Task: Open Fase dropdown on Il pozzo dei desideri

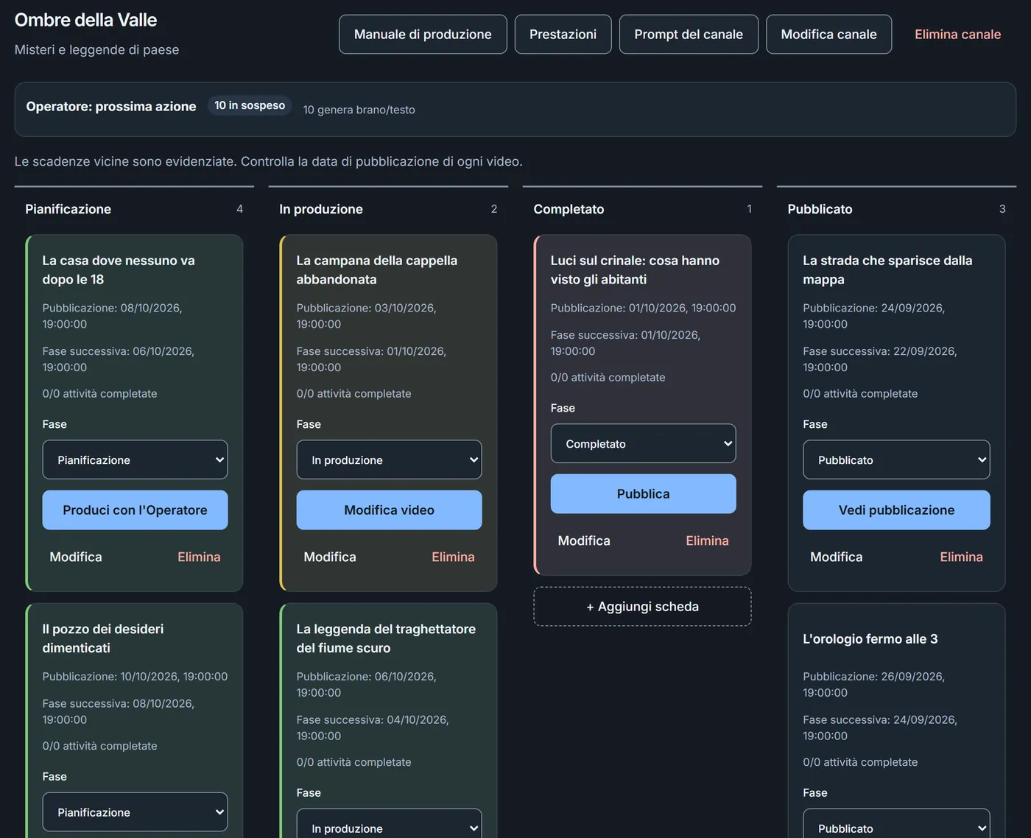Action: click(135, 811)
